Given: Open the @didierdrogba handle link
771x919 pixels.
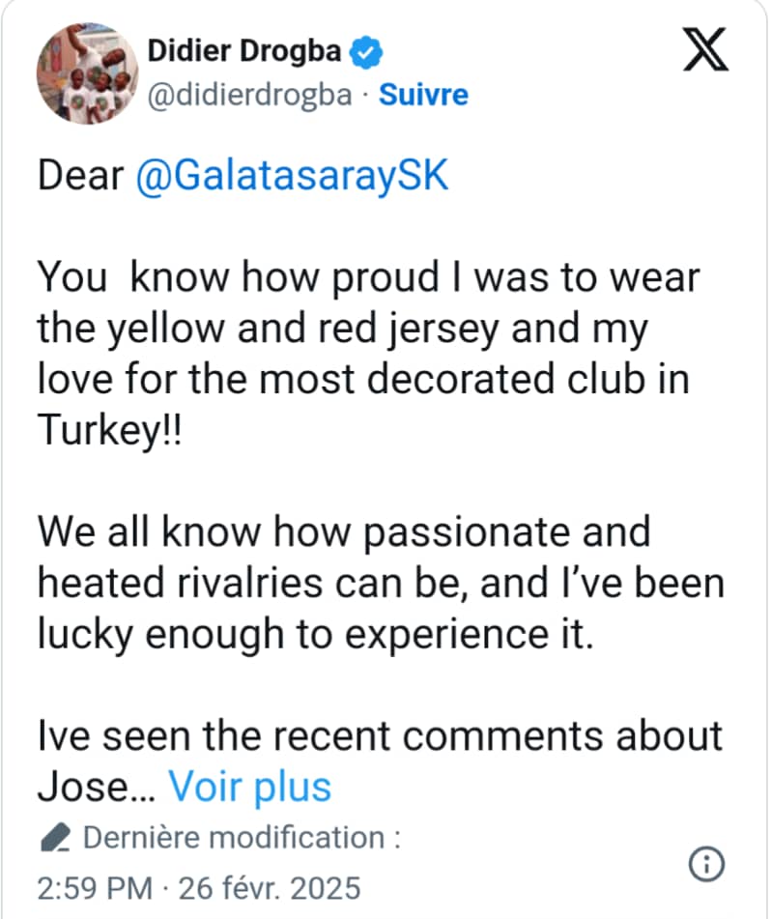Looking at the screenshot, I should tap(254, 95).
